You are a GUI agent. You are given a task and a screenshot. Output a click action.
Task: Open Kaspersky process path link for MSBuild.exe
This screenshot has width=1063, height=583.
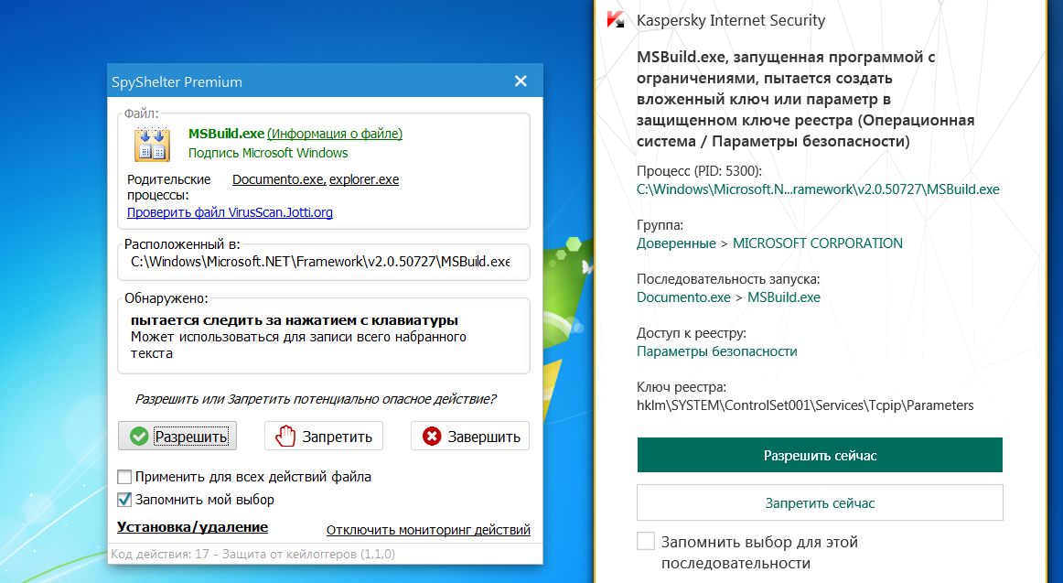click(818, 189)
